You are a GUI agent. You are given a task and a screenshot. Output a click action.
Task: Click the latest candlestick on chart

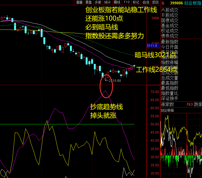click(x=134, y=66)
